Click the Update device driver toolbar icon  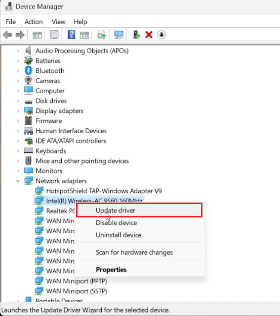tap(137, 35)
